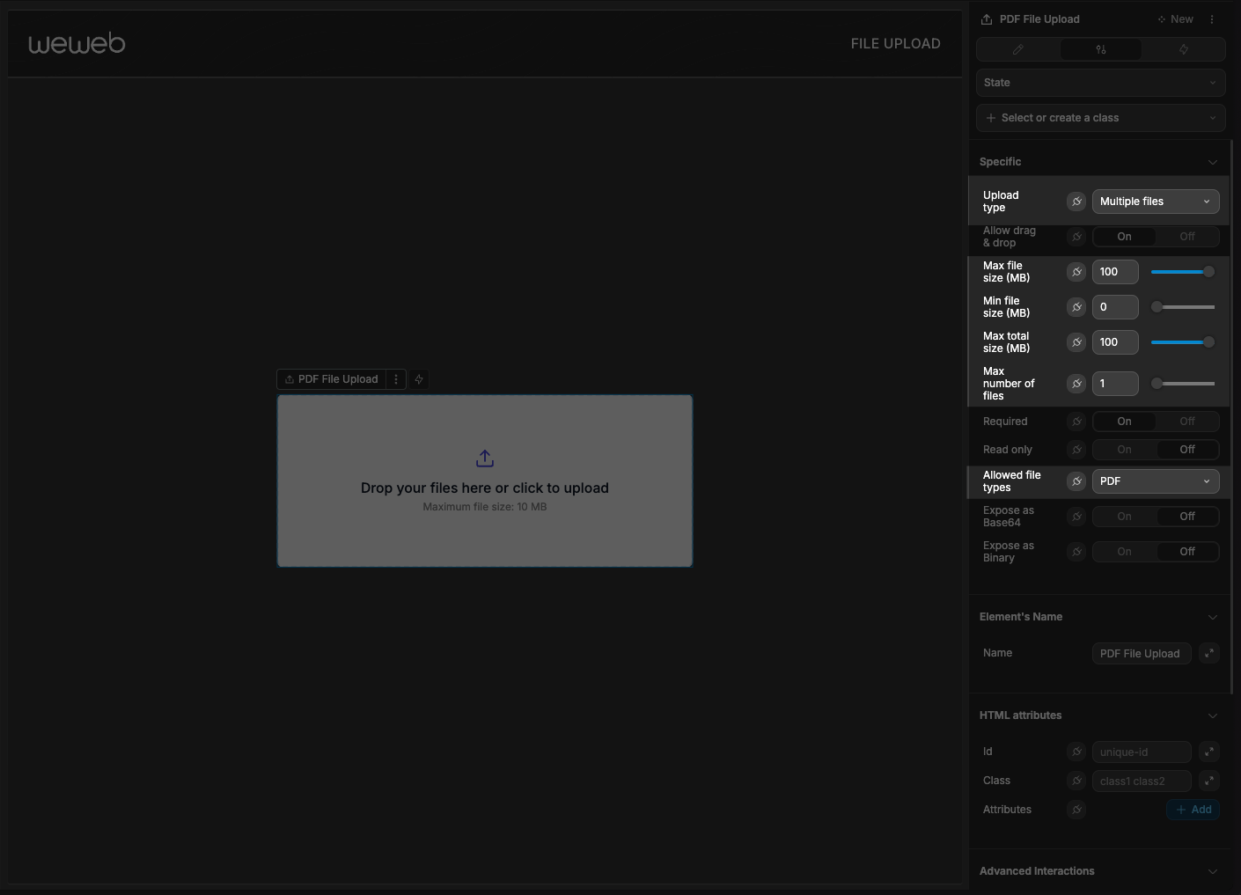
Task: Set Required to Off
Action: point(1186,422)
